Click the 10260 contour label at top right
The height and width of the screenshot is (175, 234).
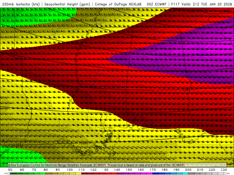190,10
